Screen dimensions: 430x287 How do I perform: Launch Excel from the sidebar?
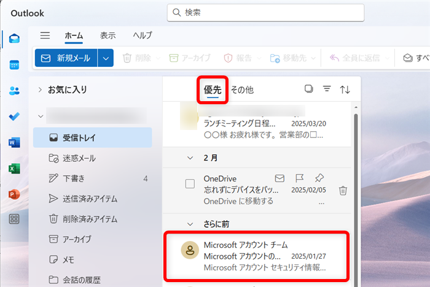14,169
